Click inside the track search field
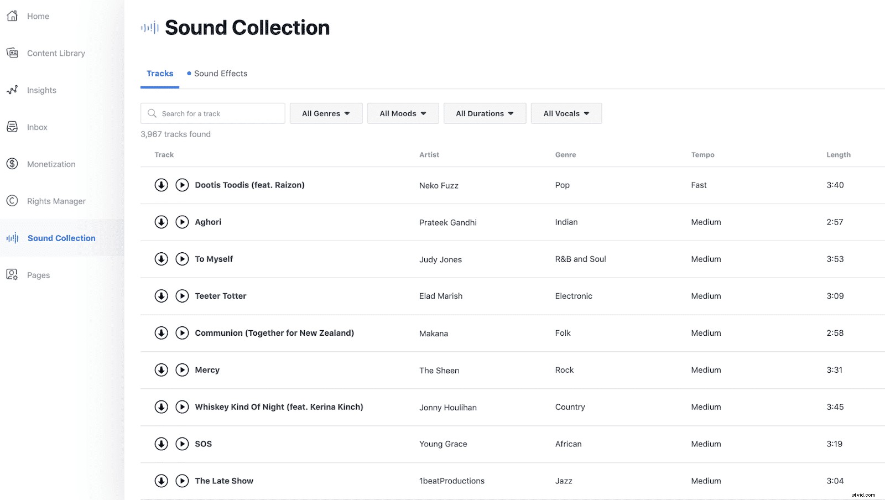 216,113
